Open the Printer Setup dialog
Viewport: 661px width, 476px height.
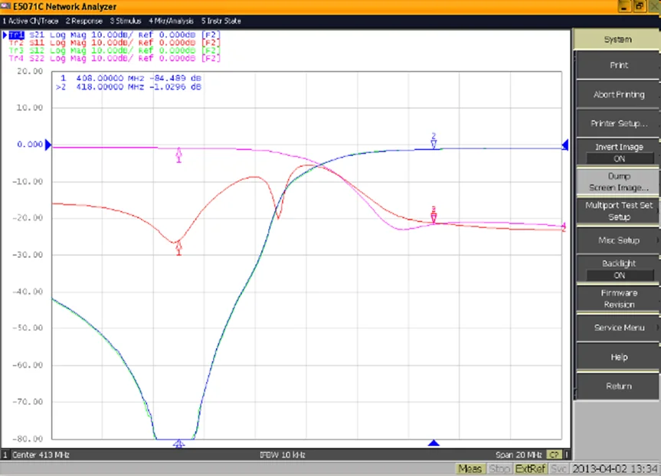(x=619, y=123)
